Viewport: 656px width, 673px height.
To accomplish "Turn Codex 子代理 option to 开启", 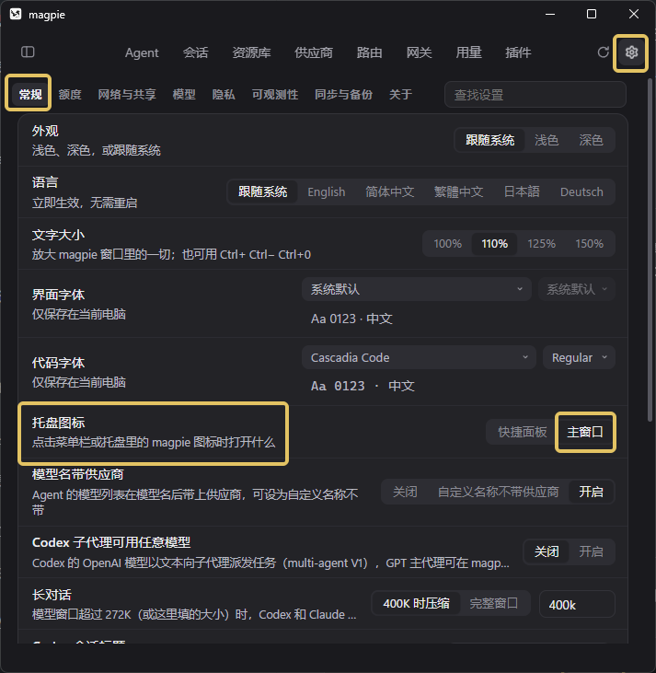I will (x=592, y=551).
